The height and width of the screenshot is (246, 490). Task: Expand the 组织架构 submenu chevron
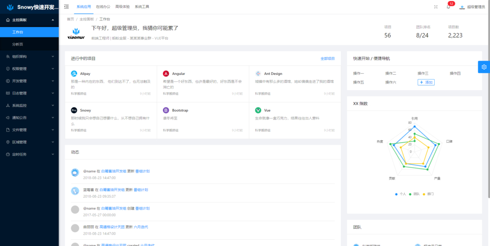pos(53,57)
